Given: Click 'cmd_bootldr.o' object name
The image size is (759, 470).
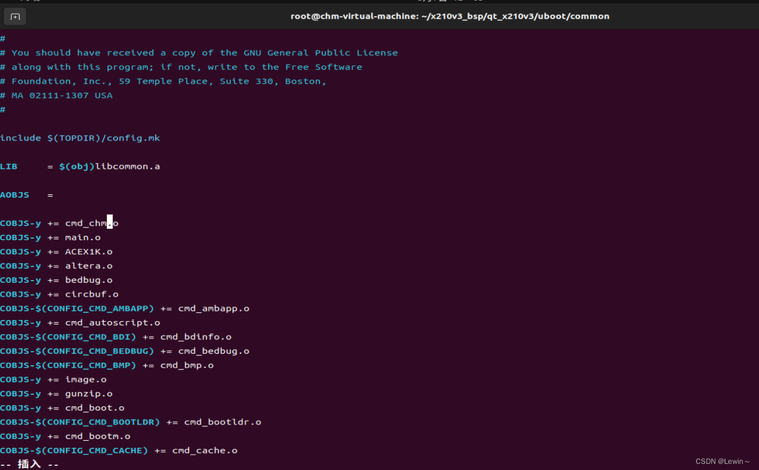Looking at the screenshot, I should 223,422.
